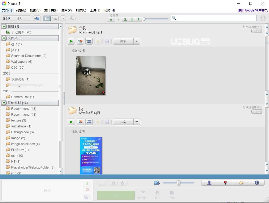Filter photos with faces
Image resolution: width=269 pixels, height=203 pixels.
pyautogui.click(x=125, y=19)
